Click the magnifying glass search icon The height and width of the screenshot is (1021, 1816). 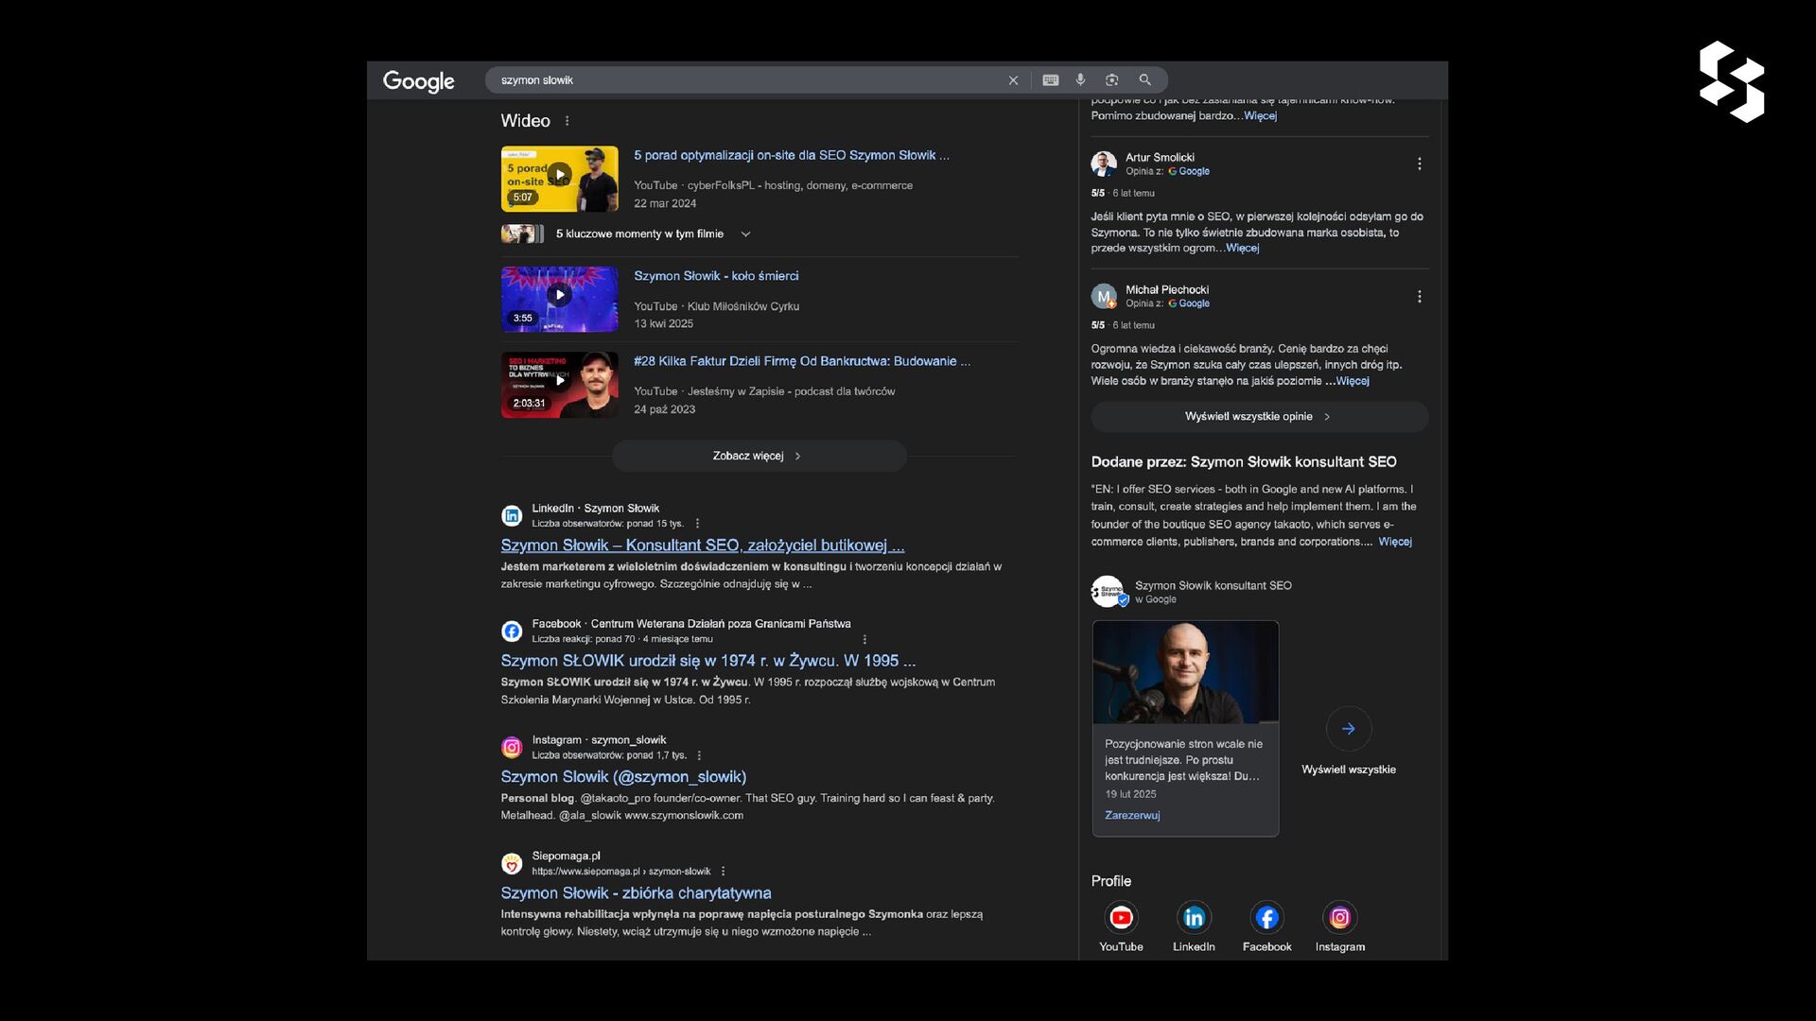tap(1144, 80)
